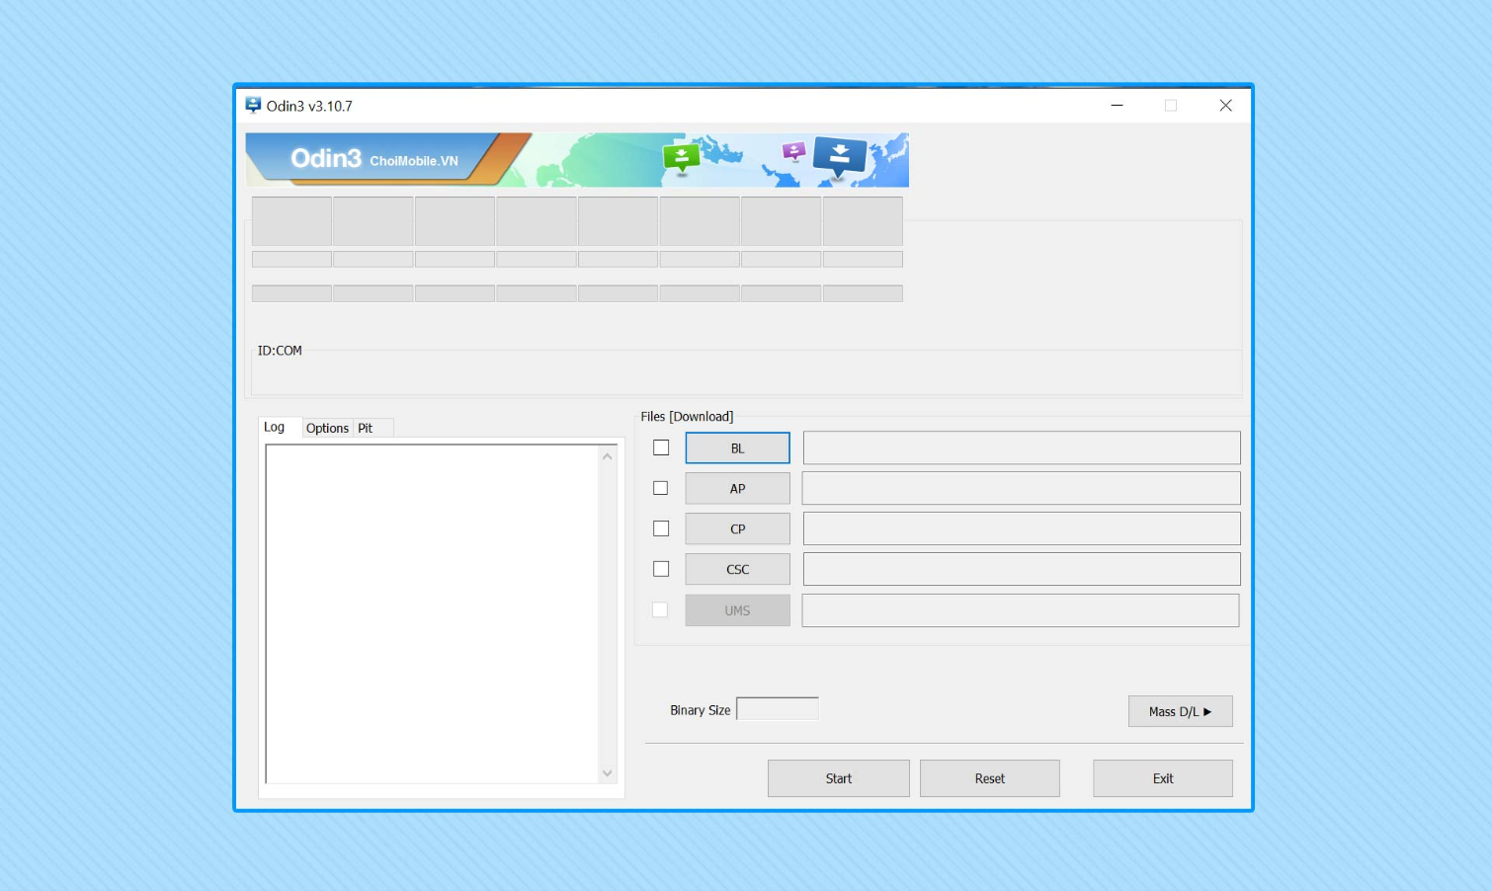
Task: Check the CP file checkbox
Action: click(x=661, y=528)
